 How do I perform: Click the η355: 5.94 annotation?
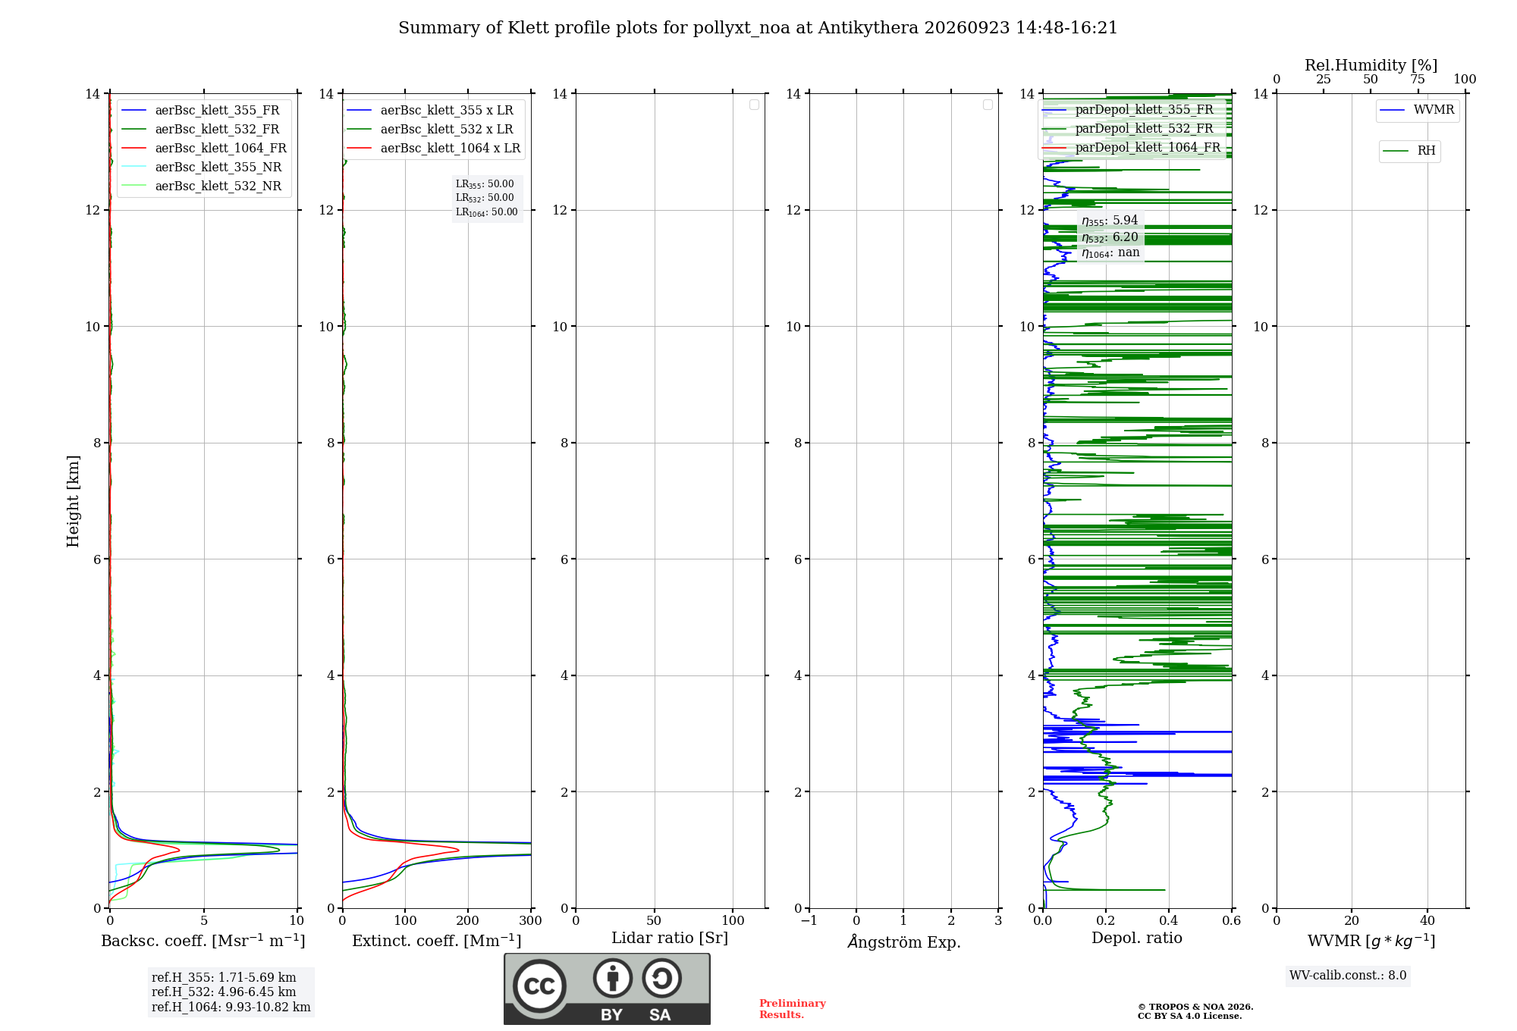(1110, 221)
